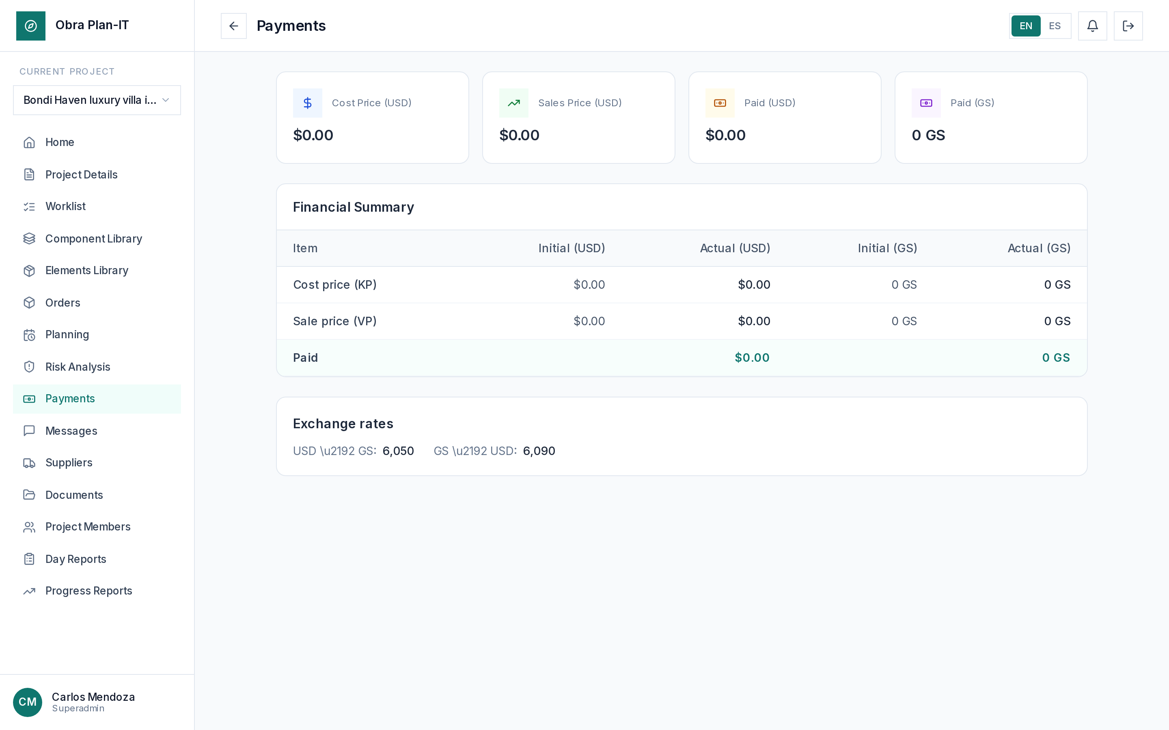
Task: Click the Paid (GS) purple banknote icon
Action: 926,103
